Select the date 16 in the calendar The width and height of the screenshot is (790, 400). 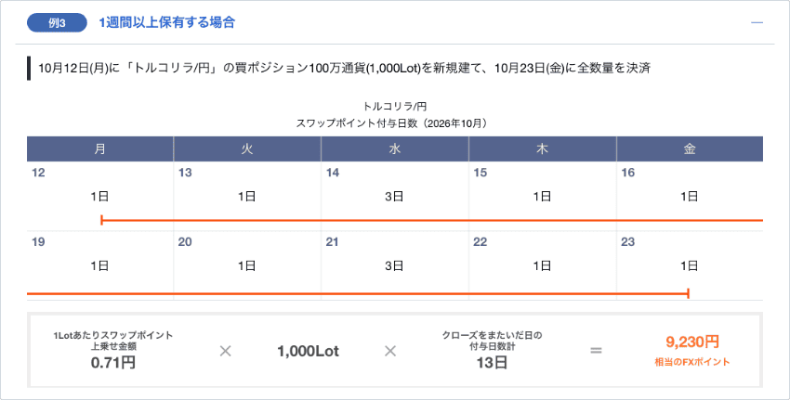[627, 173]
